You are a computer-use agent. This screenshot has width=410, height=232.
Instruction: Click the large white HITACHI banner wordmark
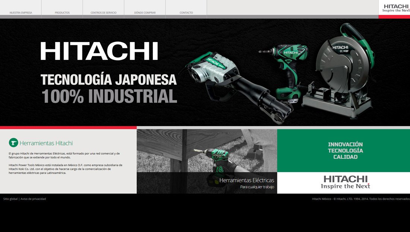point(100,51)
